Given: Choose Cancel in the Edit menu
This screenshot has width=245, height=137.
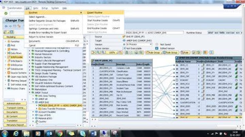Looking at the screenshot, I should tap(54, 45).
